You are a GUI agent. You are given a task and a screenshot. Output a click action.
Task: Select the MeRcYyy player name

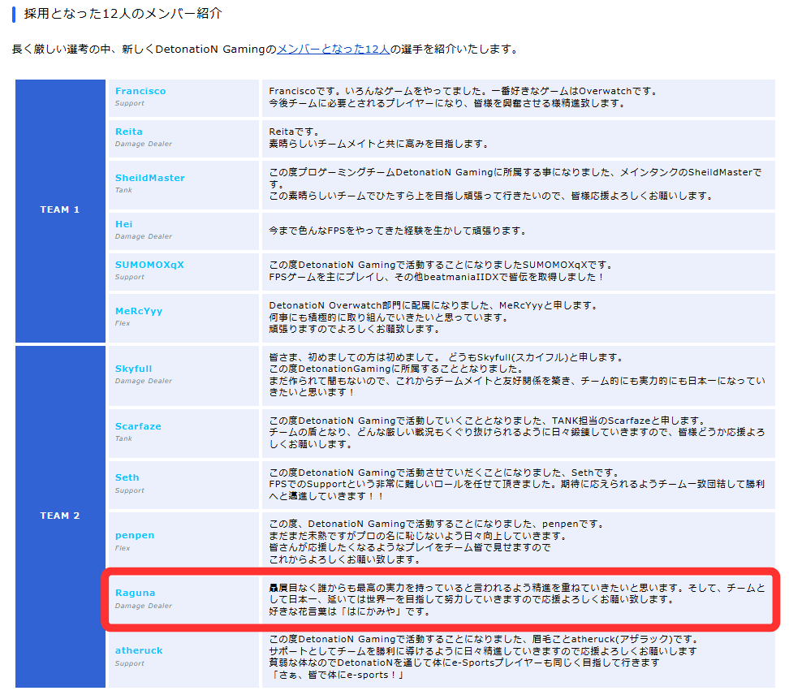(x=139, y=311)
